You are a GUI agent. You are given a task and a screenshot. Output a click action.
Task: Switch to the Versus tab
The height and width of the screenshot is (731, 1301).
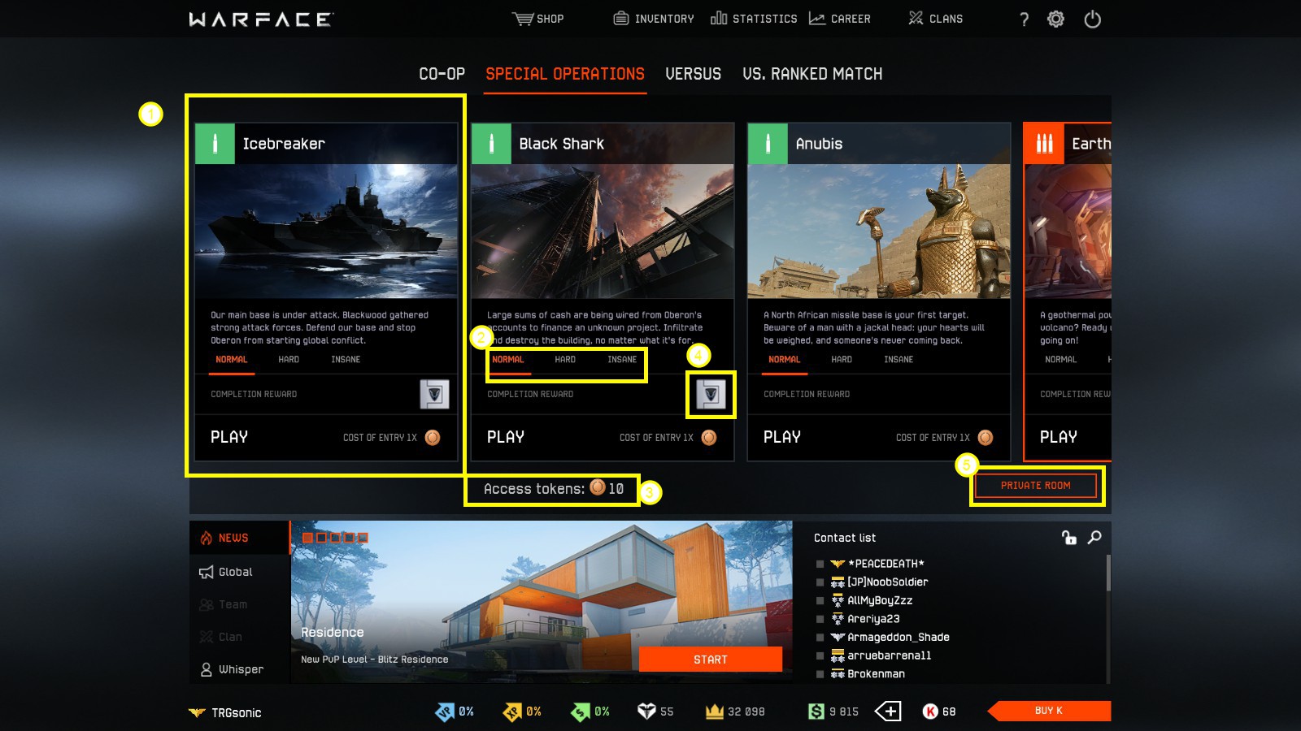point(693,74)
